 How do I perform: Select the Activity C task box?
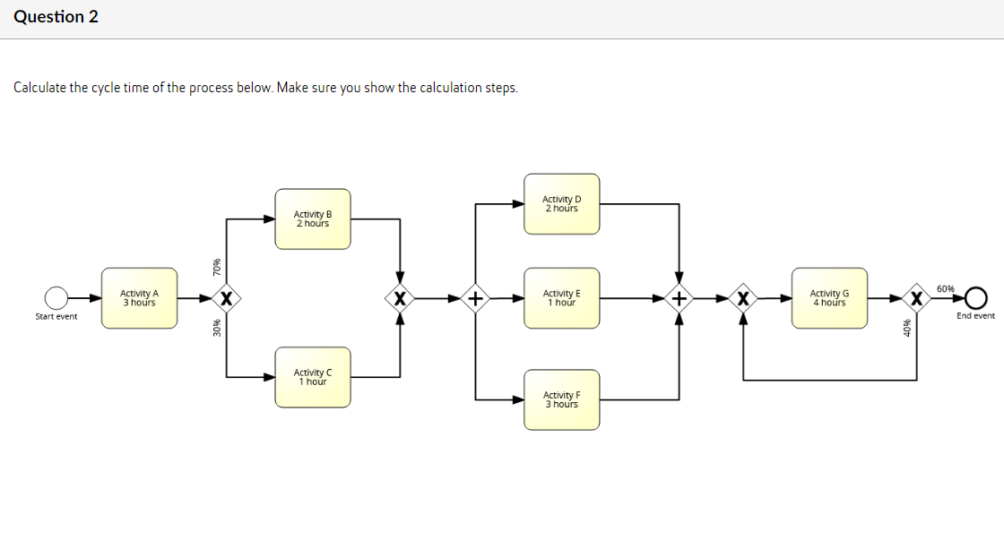(313, 377)
